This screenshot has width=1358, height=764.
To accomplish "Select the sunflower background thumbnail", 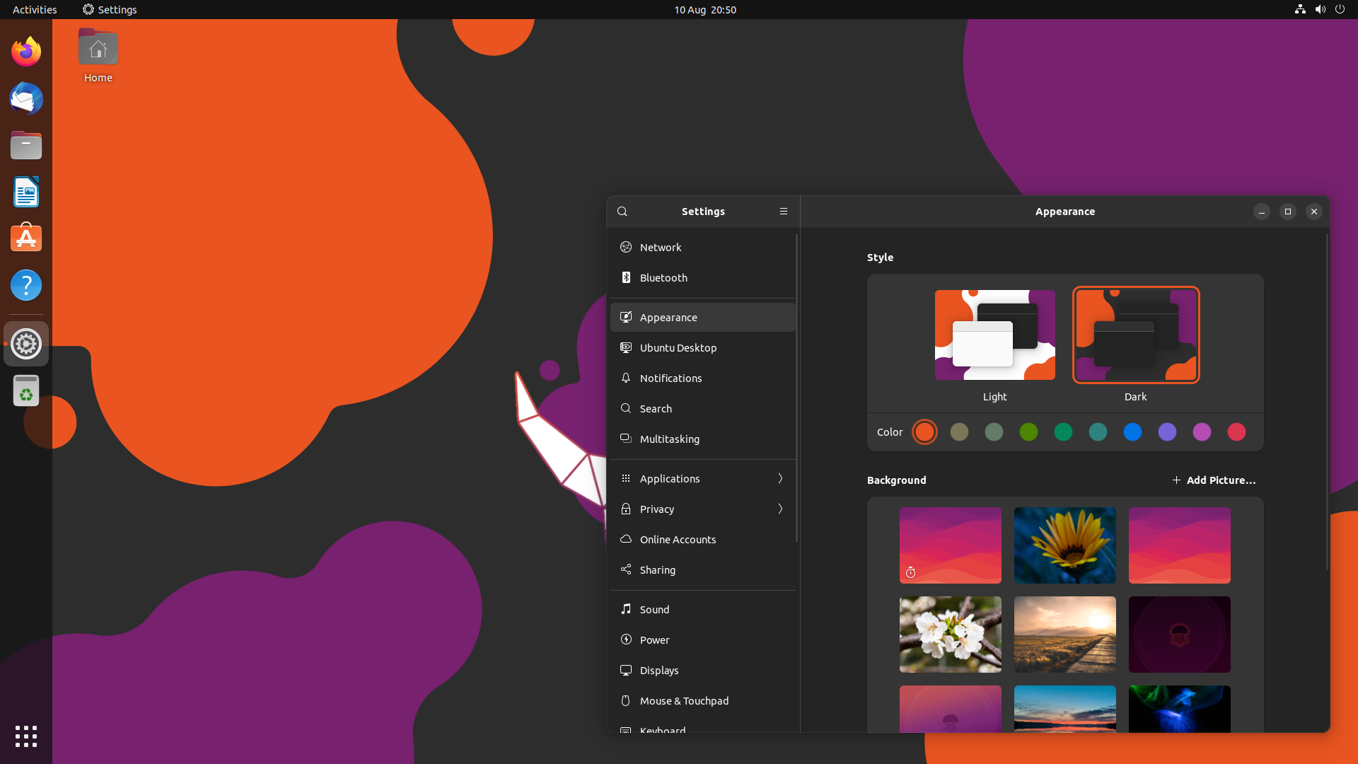I will [x=1064, y=545].
